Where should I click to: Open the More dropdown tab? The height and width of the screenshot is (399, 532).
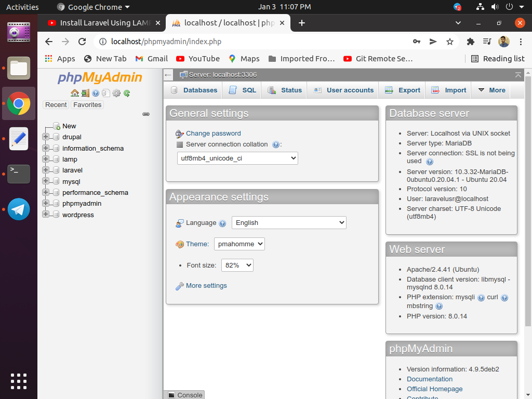[x=491, y=90]
